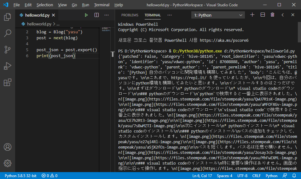The width and height of the screenshot is (301, 179).
Task: Click the blog = Blog("yasu") line
Action: pyautogui.click(x=60, y=32)
